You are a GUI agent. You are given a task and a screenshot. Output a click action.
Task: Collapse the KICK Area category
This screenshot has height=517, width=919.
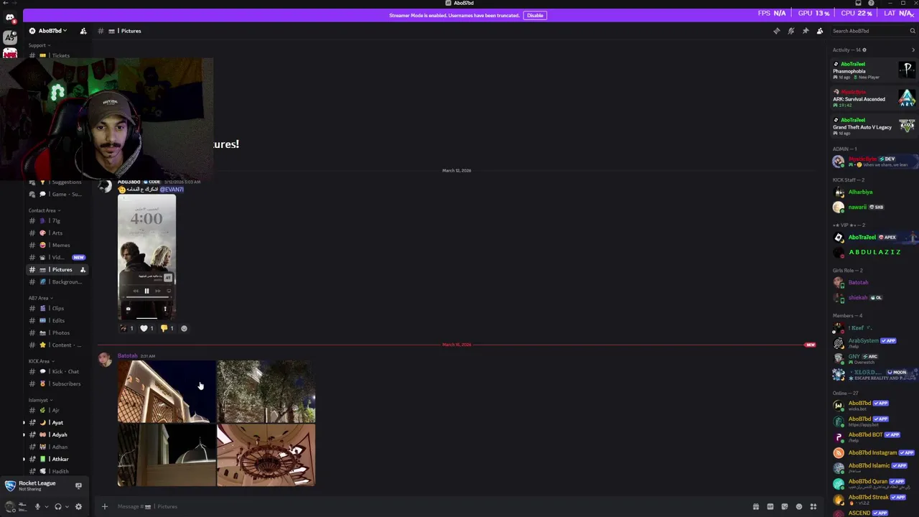point(41,361)
